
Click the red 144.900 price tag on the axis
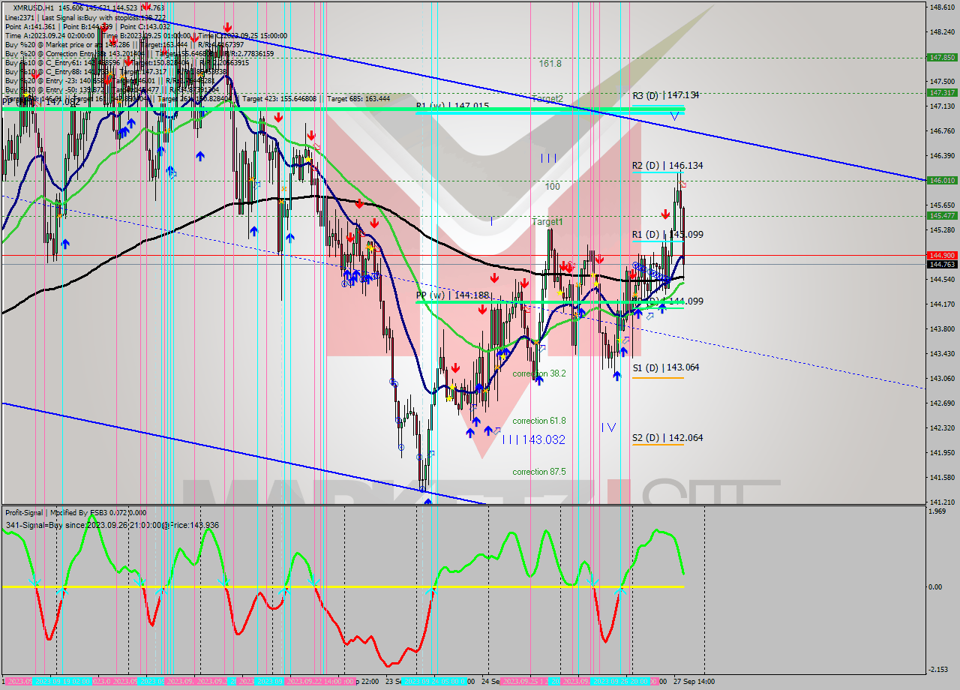pyautogui.click(x=941, y=256)
